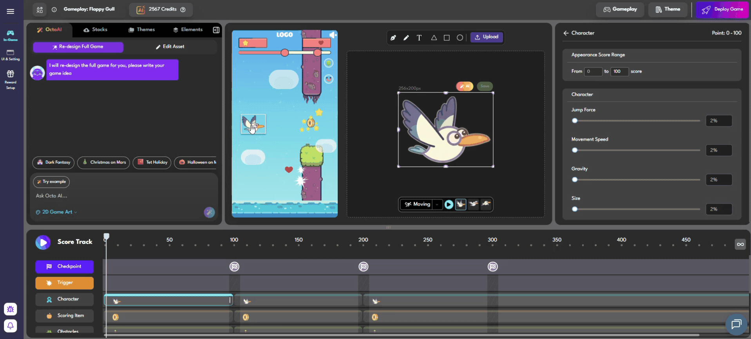Click the Jump Force slider handle

coord(575,121)
